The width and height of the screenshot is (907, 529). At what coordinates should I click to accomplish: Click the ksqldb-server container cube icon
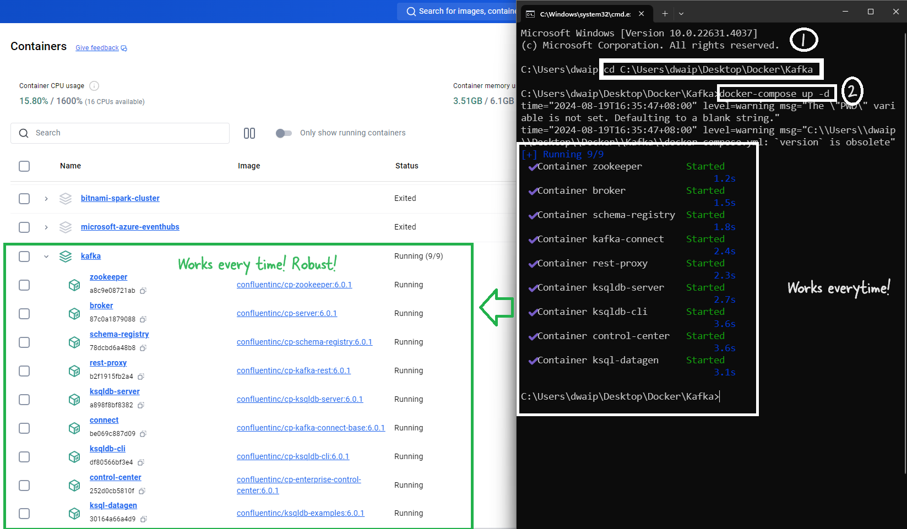[74, 400]
